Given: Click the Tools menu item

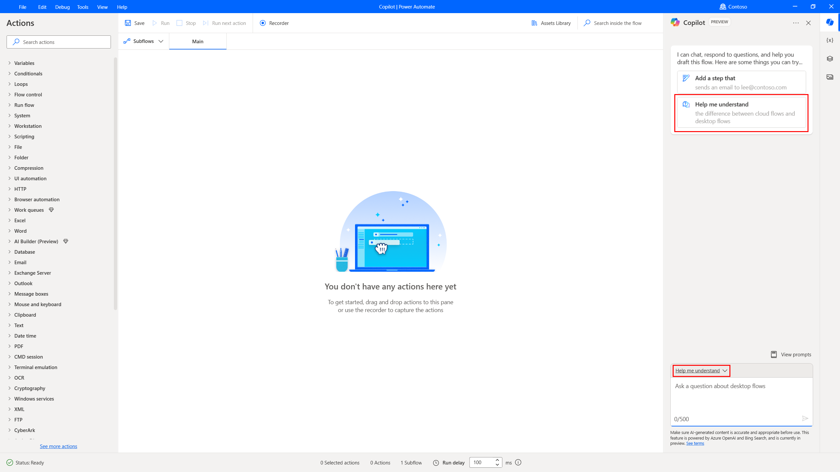Looking at the screenshot, I should click(x=82, y=6).
